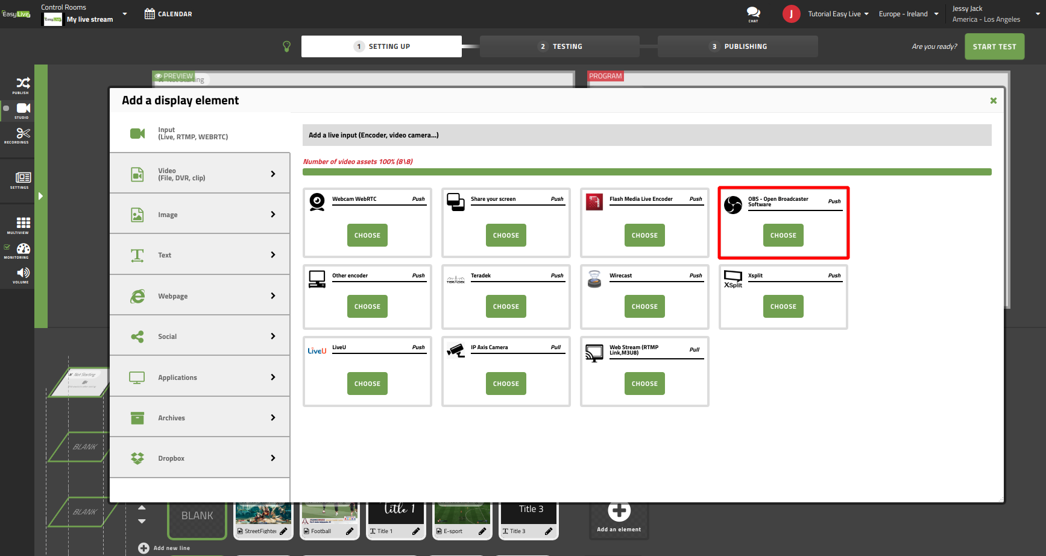Viewport: 1046px width, 556px height.
Task: Open the Chat icon in header
Action: tap(753, 13)
